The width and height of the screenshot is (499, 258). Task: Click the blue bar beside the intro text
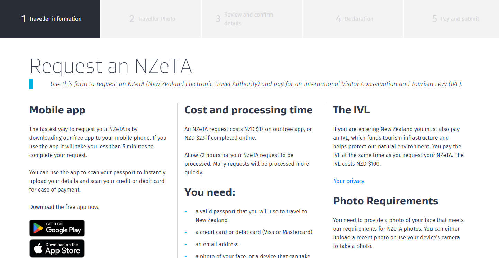pyautogui.click(x=31, y=84)
